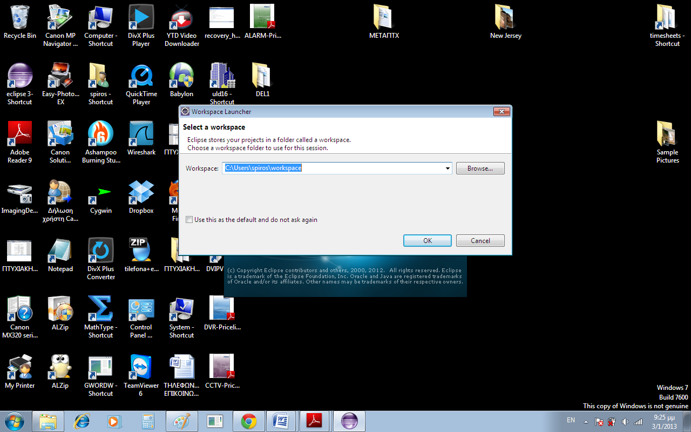Switch to Eclipse in the taskbar
This screenshot has width=691, height=432.
point(349,421)
